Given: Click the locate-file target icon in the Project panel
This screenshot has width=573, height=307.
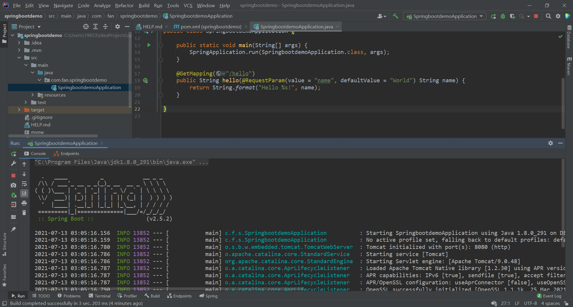Looking at the screenshot, I should 86,27.
